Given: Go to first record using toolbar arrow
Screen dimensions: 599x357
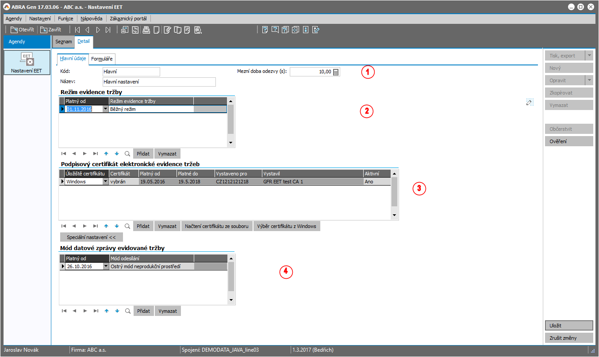Looking at the screenshot, I should pos(77,30).
